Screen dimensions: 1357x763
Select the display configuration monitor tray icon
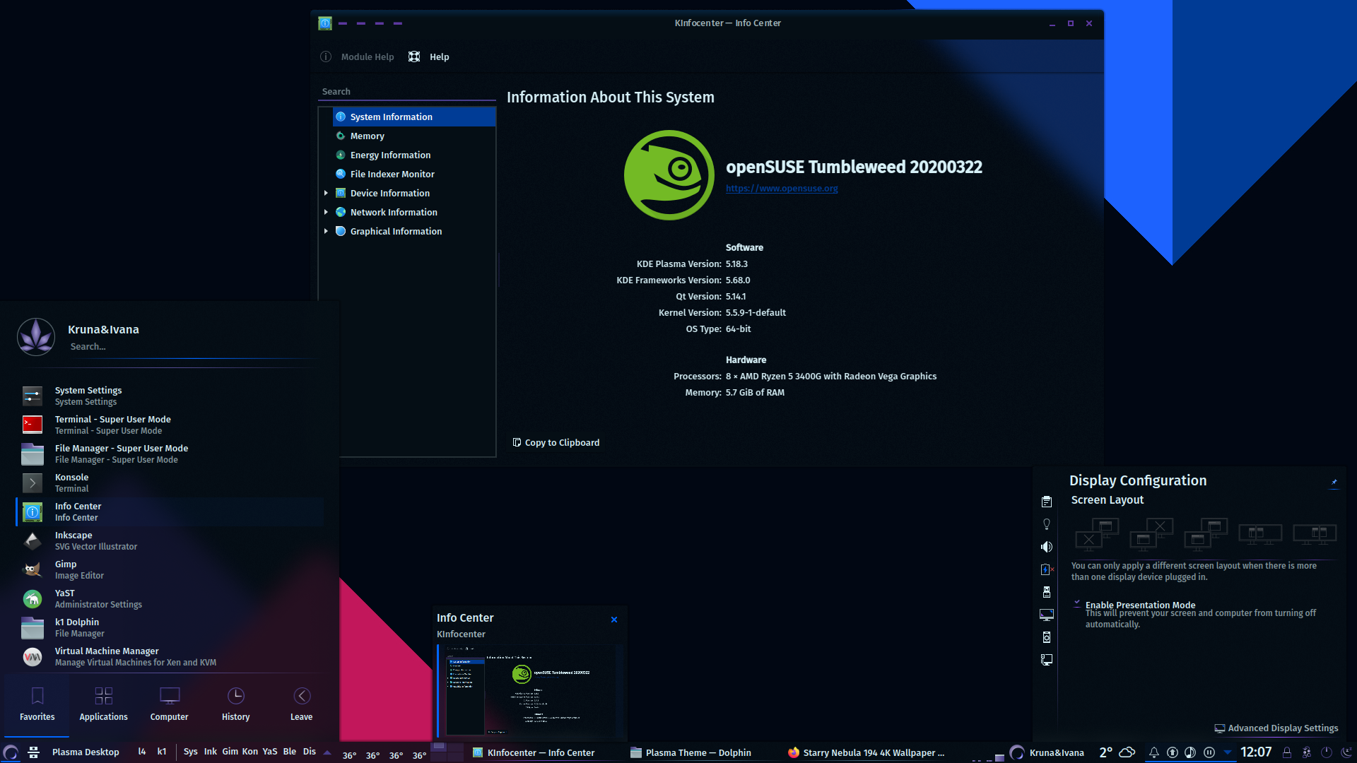point(1047,615)
